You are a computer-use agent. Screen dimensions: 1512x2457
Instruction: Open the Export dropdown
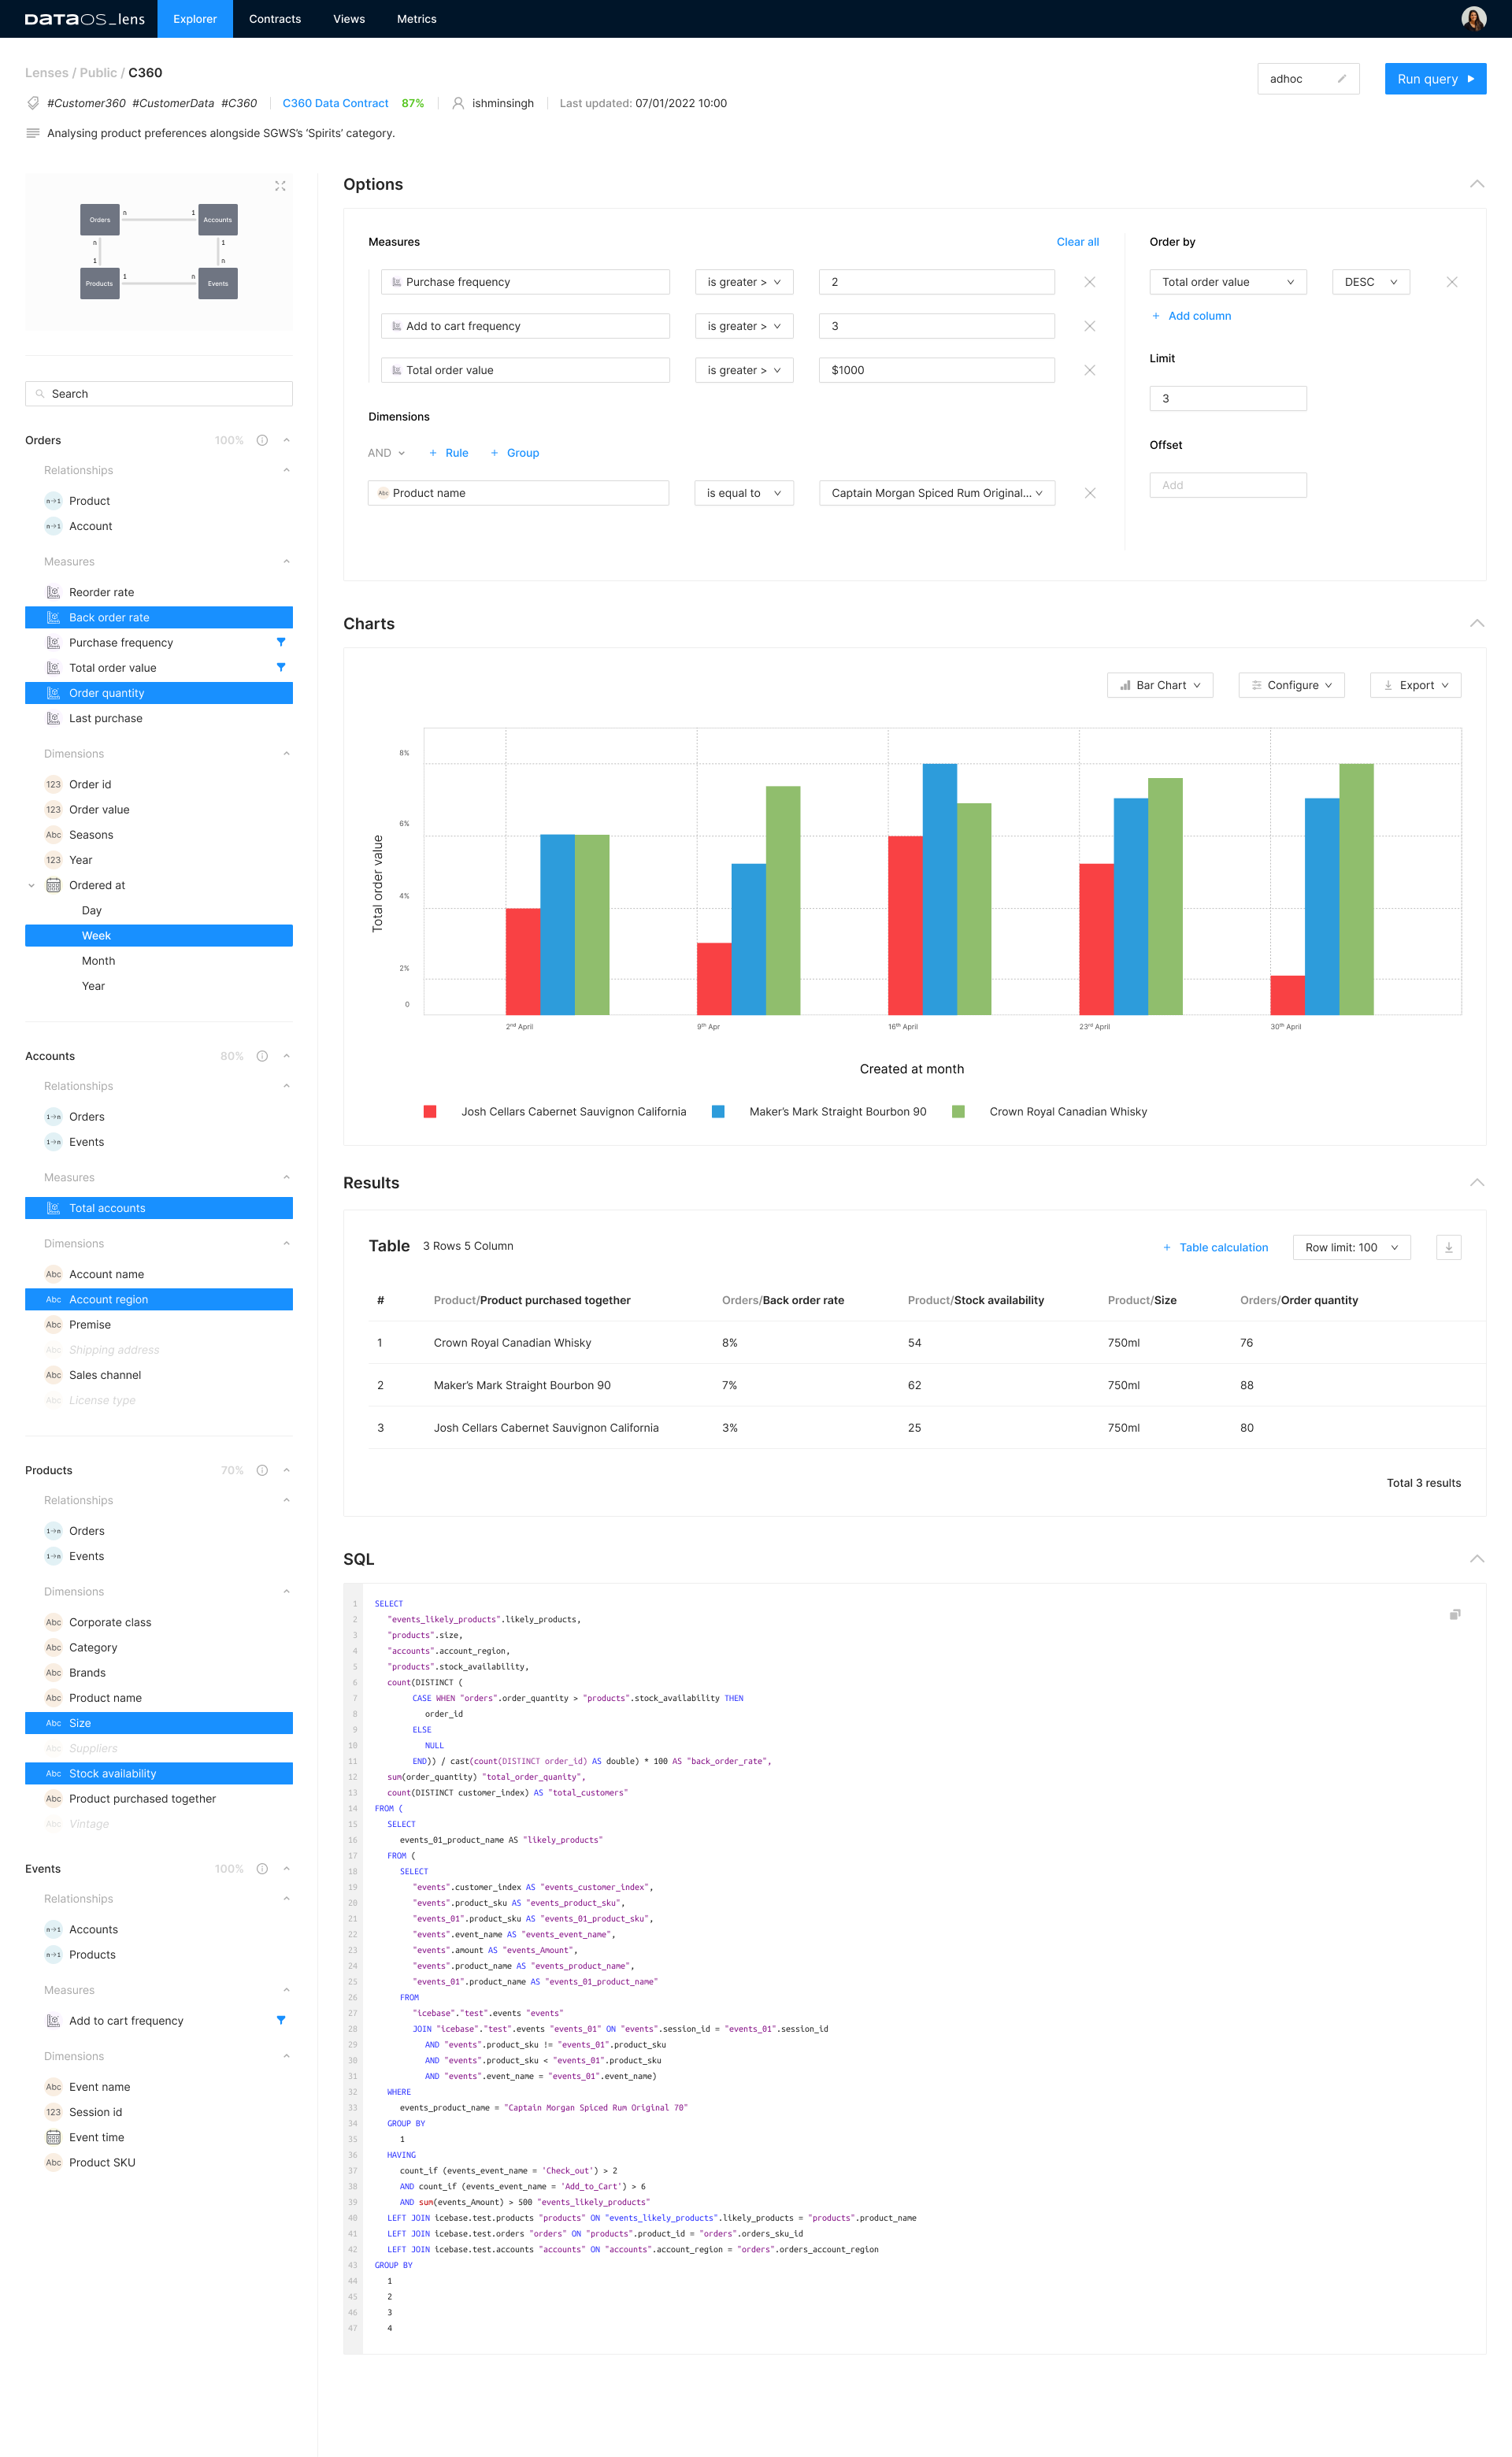coord(1415,685)
